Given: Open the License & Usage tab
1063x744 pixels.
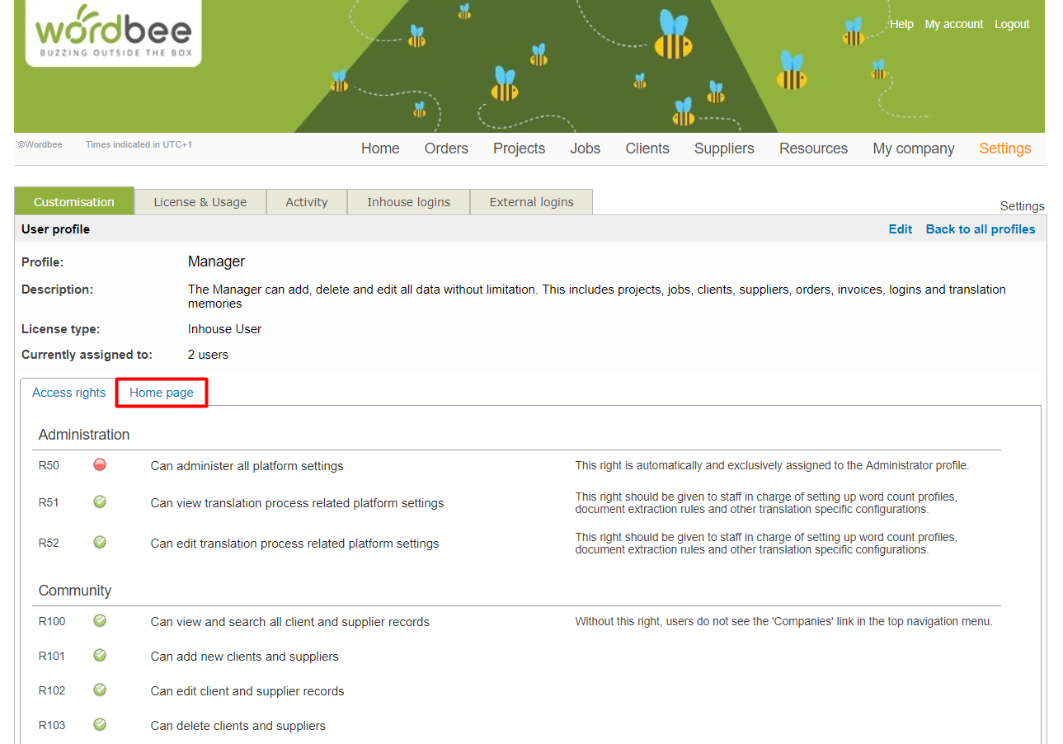Looking at the screenshot, I should tap(200, 202).
